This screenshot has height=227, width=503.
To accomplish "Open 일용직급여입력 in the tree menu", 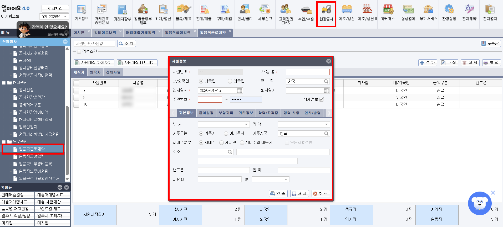I will (x=32, y=156).
